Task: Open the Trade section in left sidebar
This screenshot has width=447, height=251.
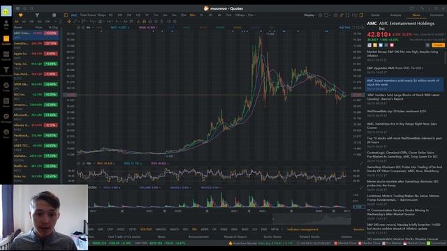Action: [6, 86]
